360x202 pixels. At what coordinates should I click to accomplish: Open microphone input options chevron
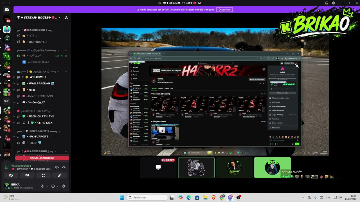pos(47,186)
